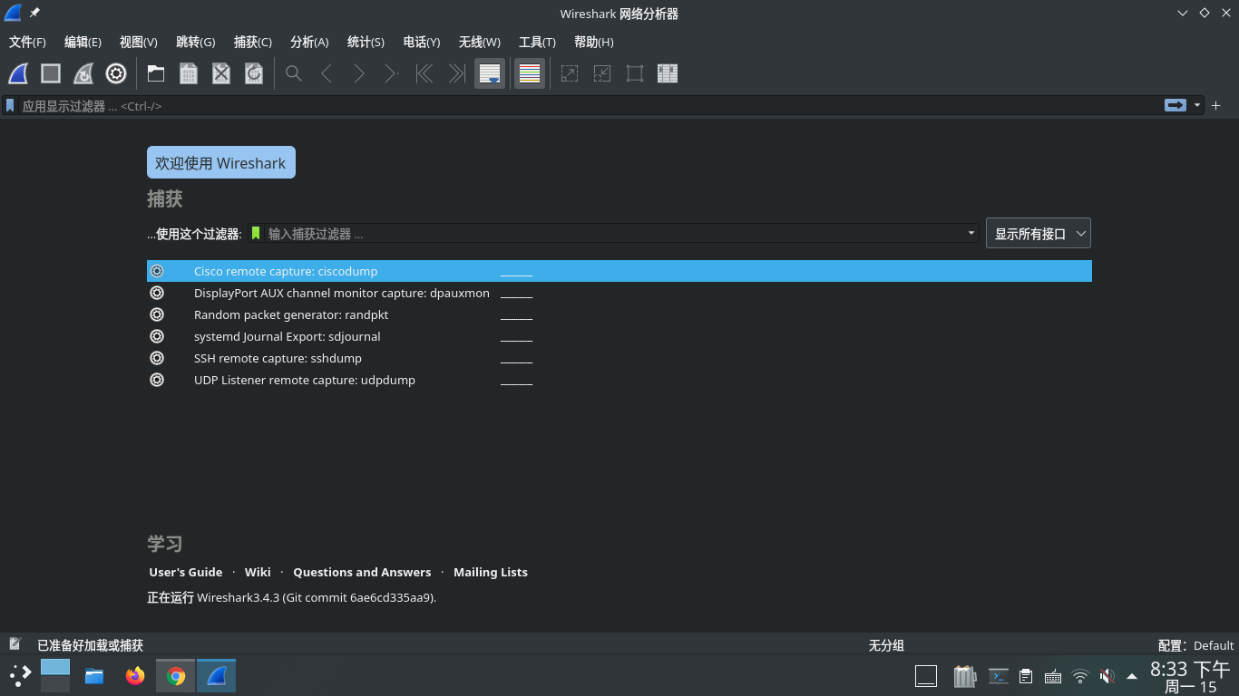This screenshot has height=696, width=1239.
Task: Select the SSH remote capture: sshdump interface
Action: pyautogui.click(x=278, y=358)
